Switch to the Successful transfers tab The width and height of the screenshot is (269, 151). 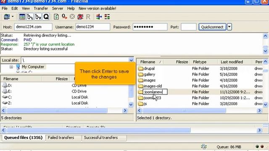pyautogui.click(x=104, y=138)
